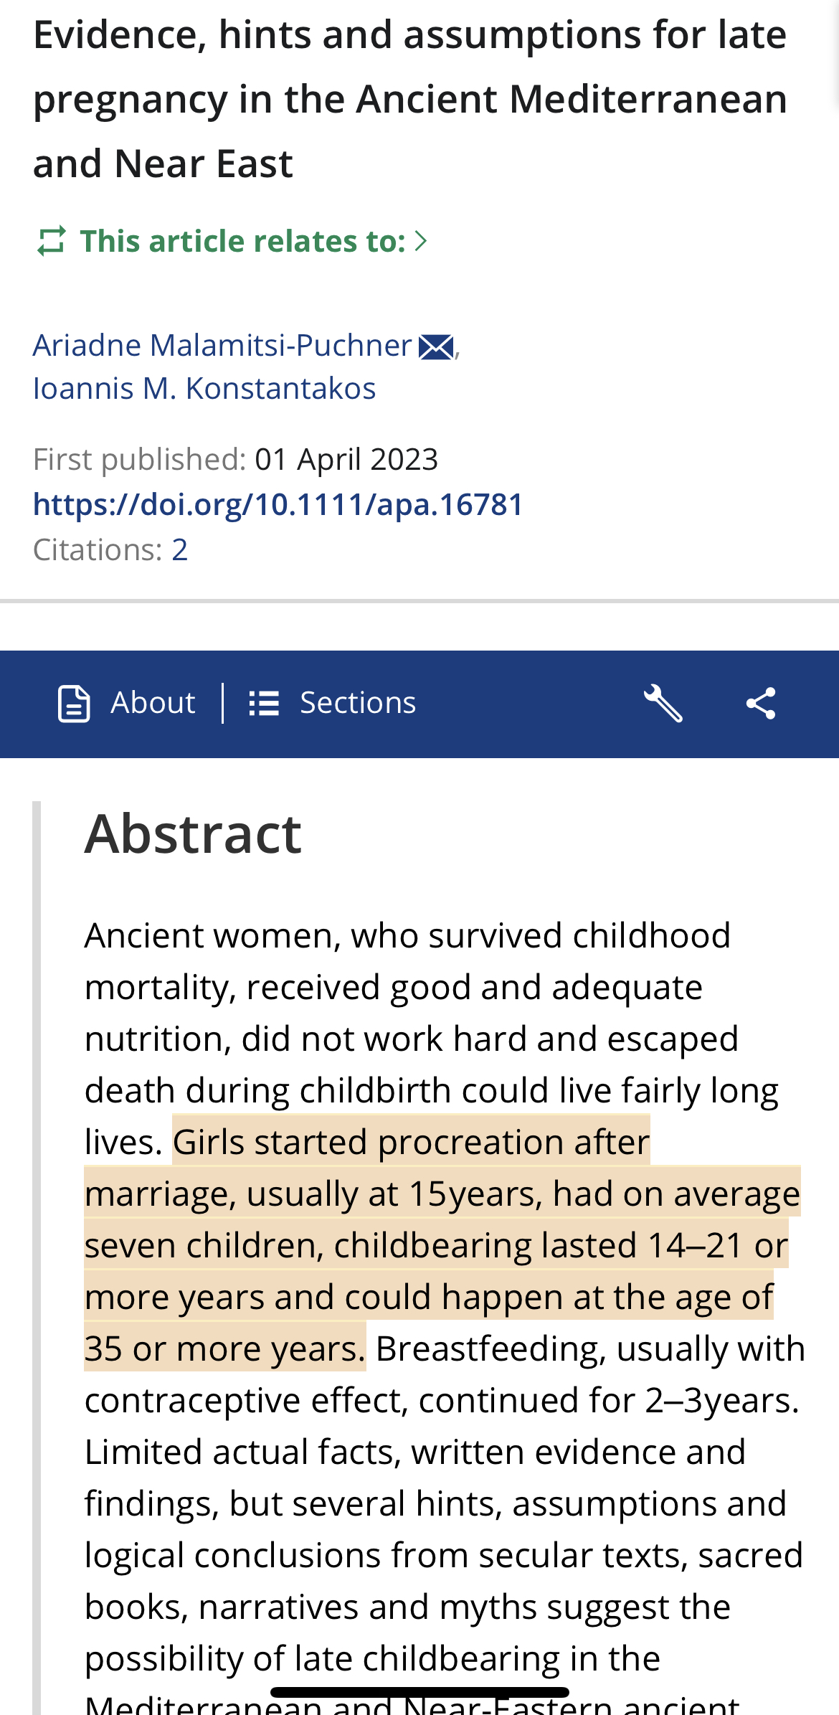Open the About tab
Viewport: 839px width, 1715px height.
(152, 703)
